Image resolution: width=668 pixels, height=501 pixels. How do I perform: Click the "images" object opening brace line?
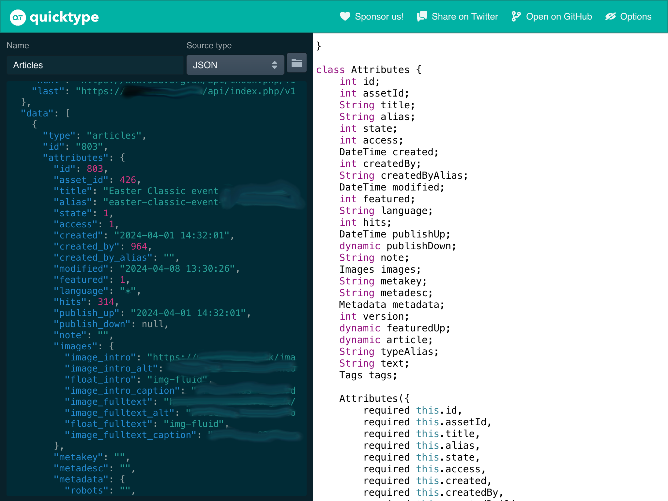pos(78,346)
